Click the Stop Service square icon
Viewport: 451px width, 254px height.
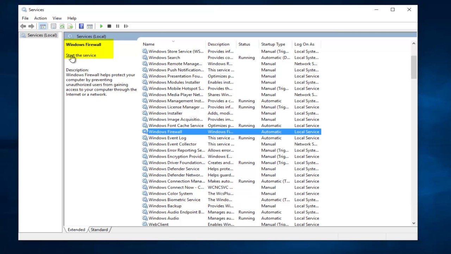(109, 26)
